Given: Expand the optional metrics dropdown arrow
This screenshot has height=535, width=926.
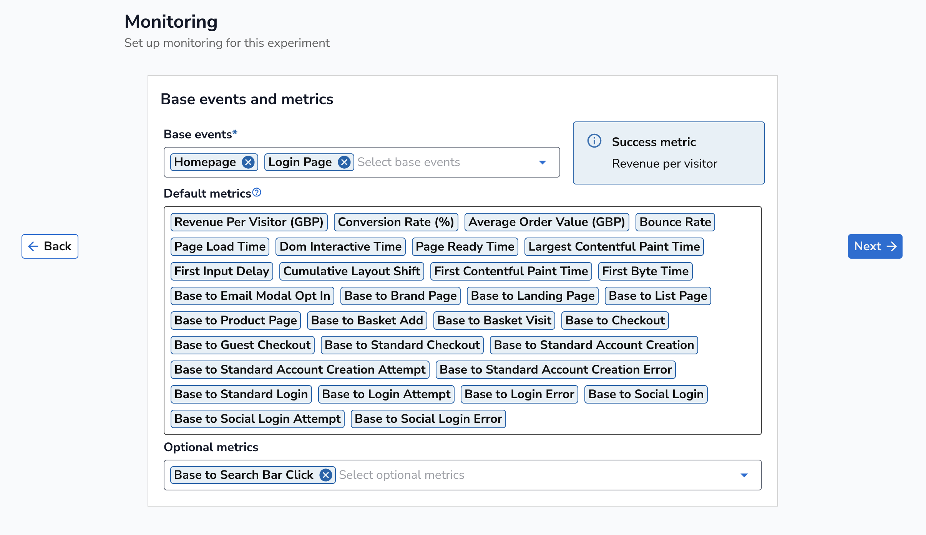Looking at the screenshot, I should pos(744,475).
